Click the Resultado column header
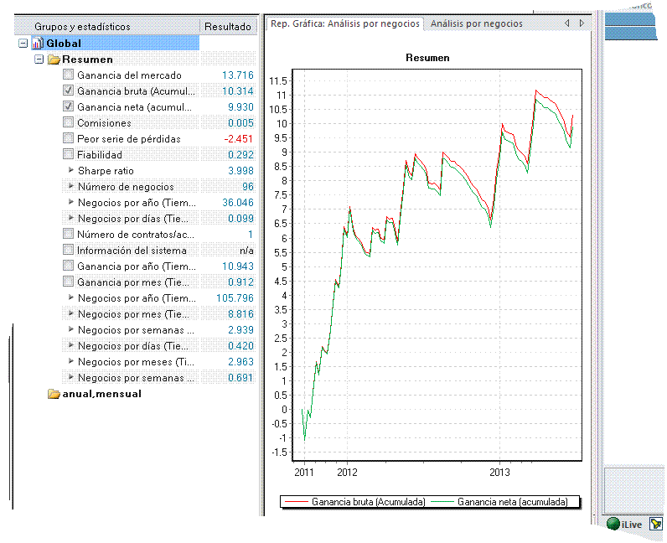Viewport: 667px width, 543px height. 227,27
